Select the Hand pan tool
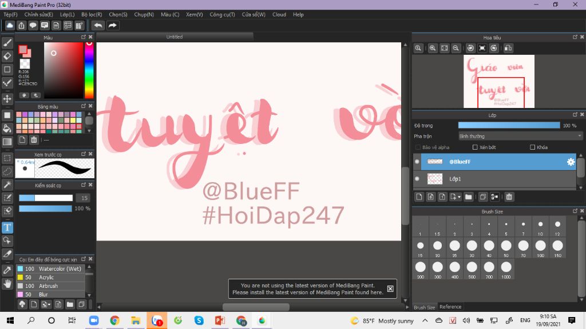Viewport: 586px width, 329px height. [7, 284]
